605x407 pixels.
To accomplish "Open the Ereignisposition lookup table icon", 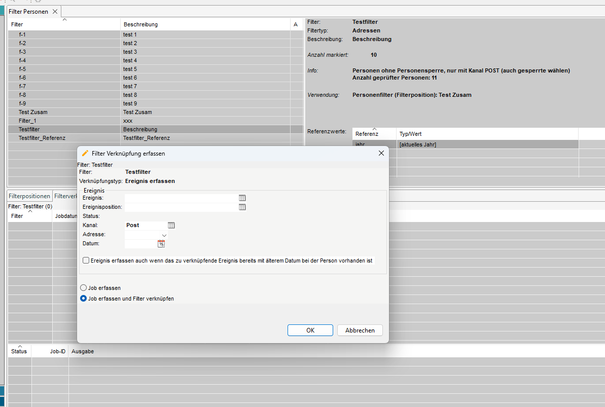I will pyautogui.click(x=242, y=207).
